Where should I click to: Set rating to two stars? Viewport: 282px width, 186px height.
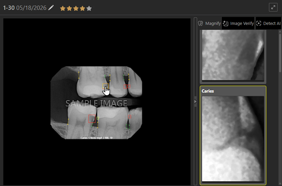click(x=69, y=8)
